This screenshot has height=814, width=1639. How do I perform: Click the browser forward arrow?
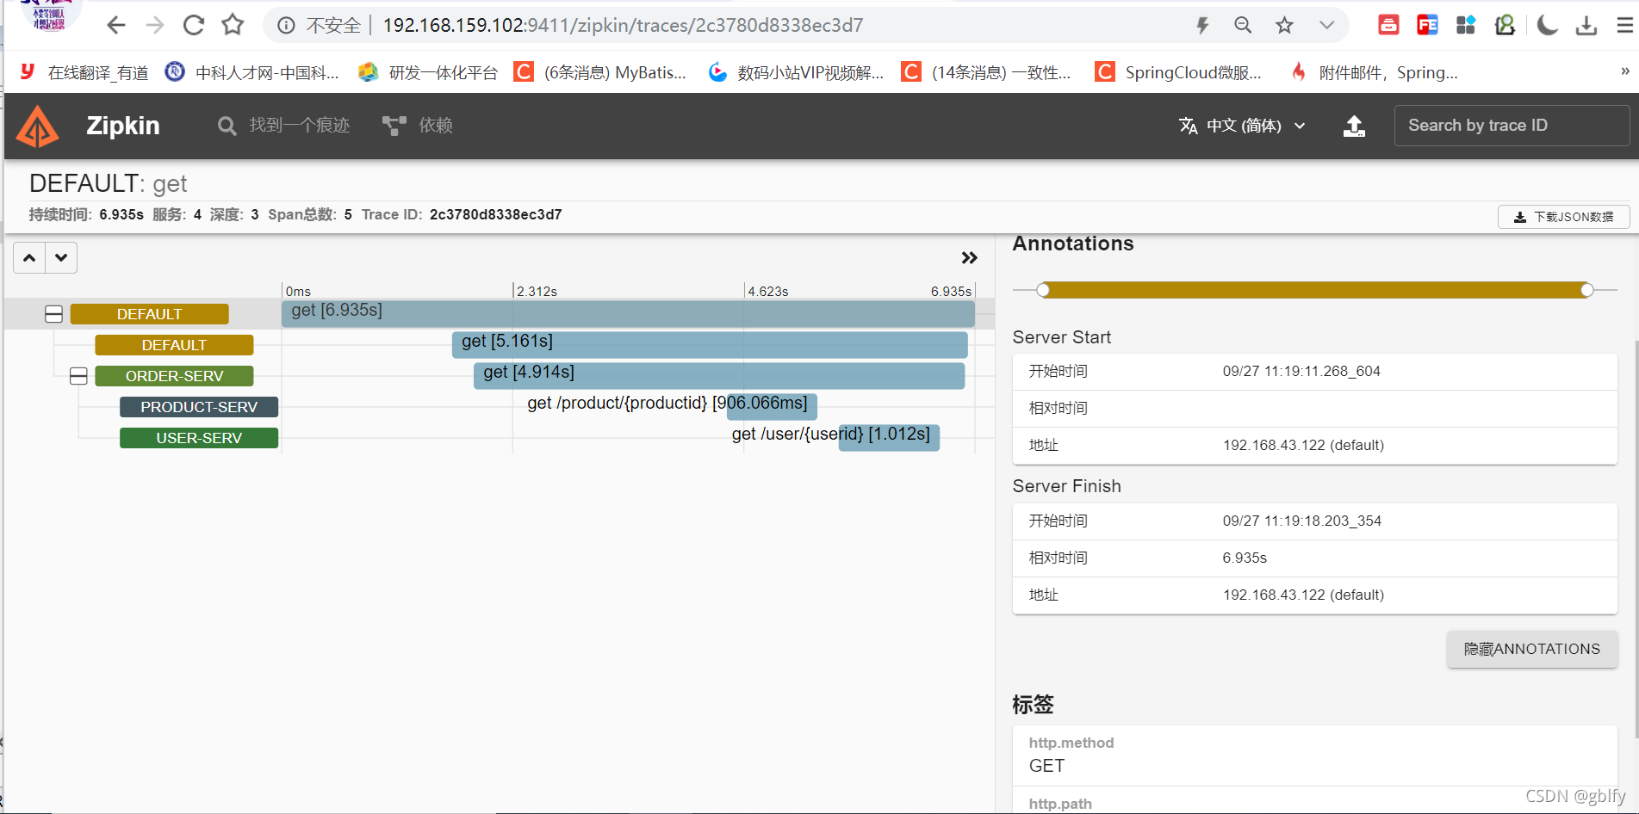point(155,25)
